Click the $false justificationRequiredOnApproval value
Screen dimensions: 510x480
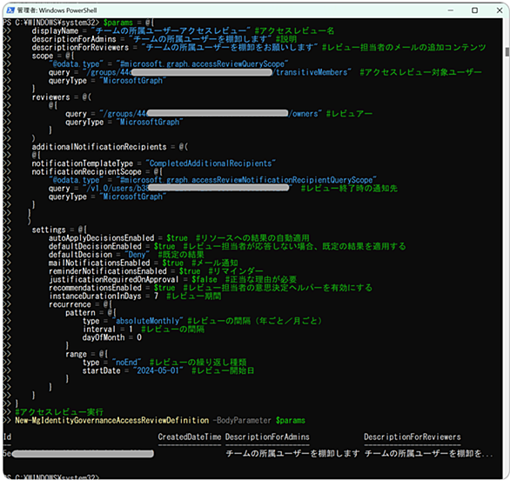(x=205, y=279)
